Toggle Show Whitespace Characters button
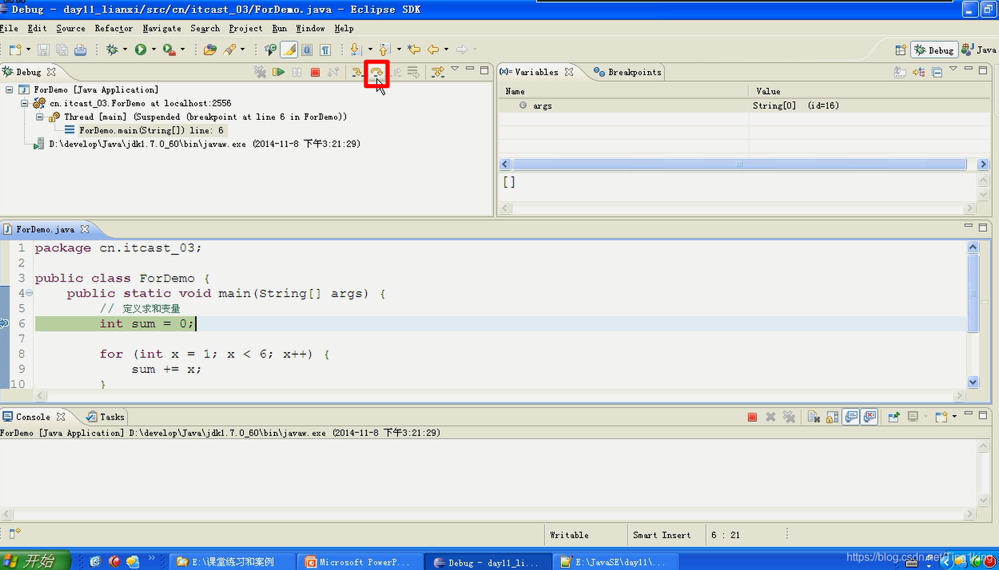Image resolution: width=999 pixels, height=570 pixels. [326, 49]
